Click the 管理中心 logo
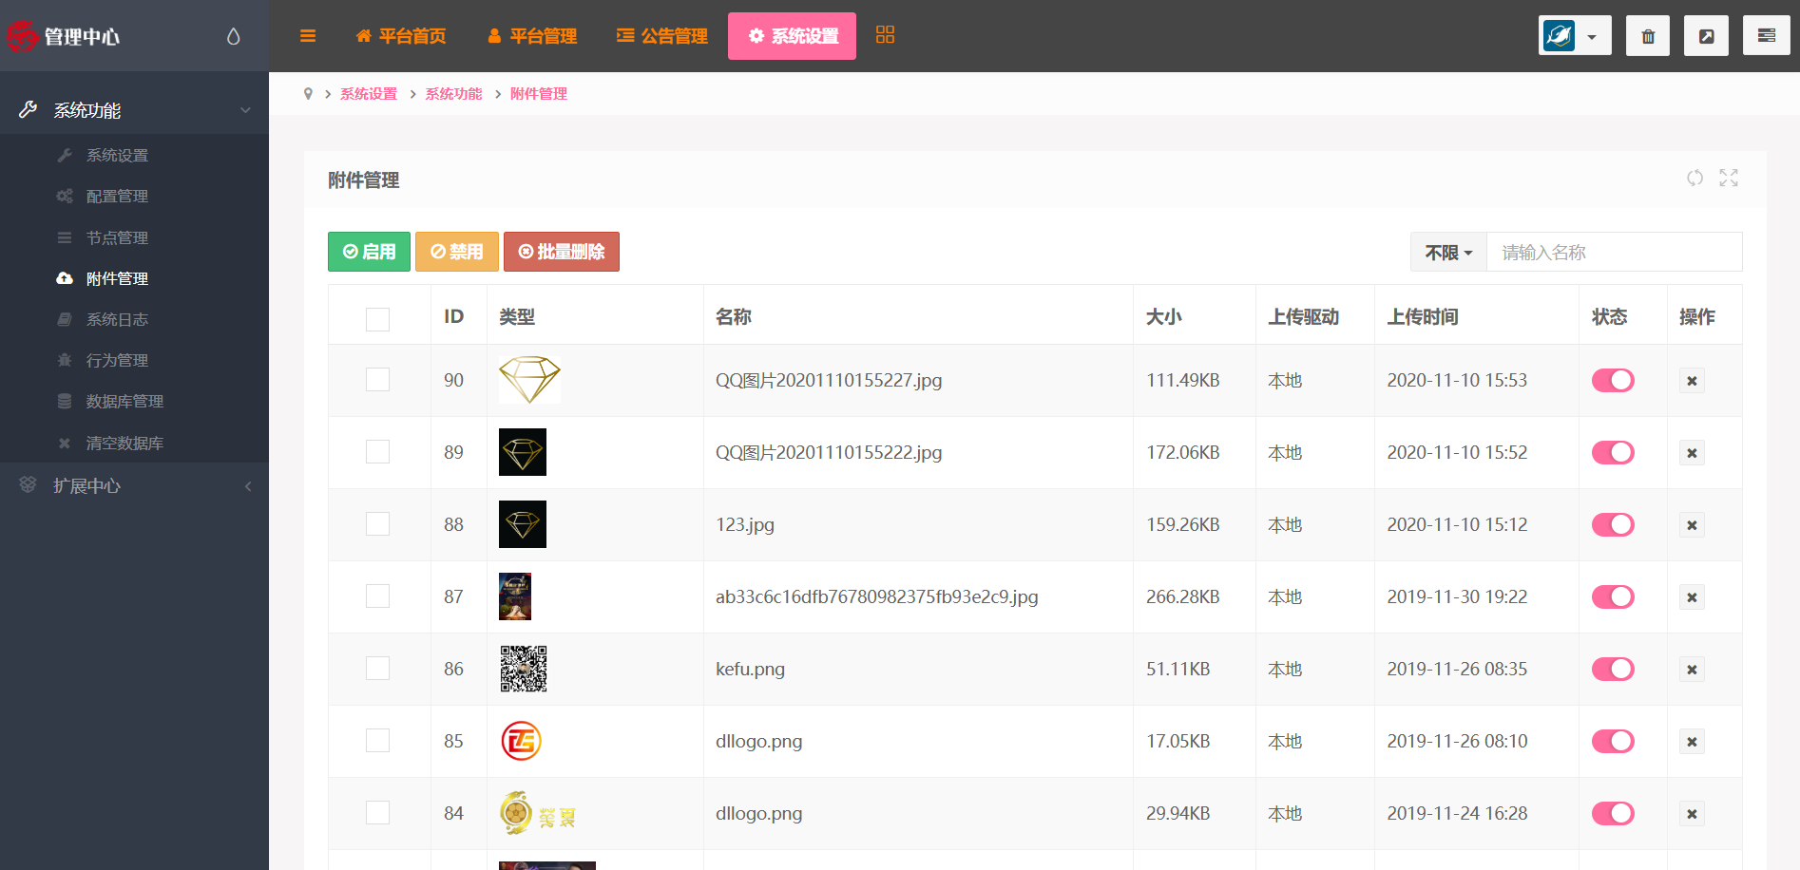This screenshot has width=1800, height=870. point(63,36)
